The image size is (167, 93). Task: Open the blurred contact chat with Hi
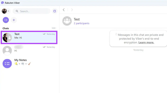tap(29, 50)
